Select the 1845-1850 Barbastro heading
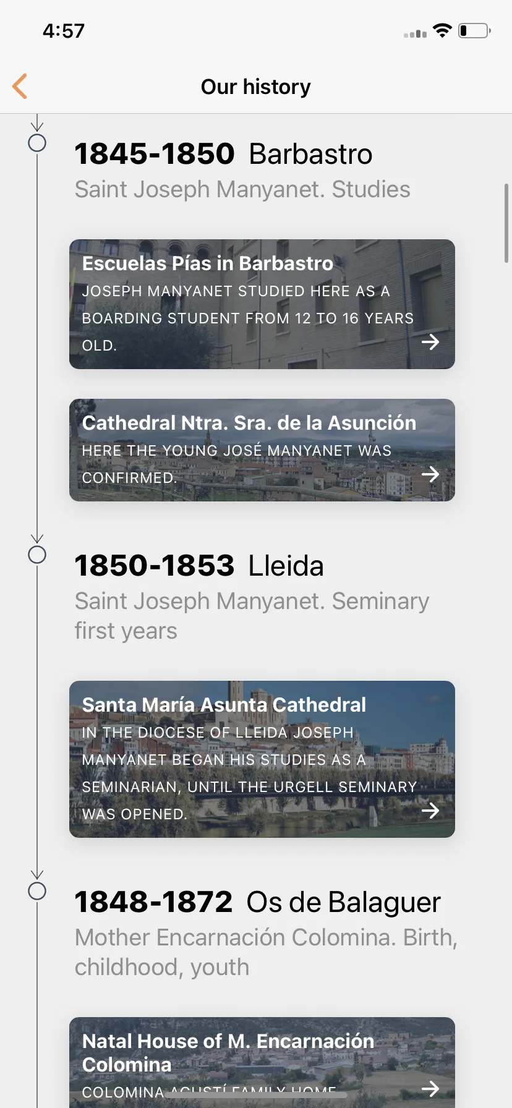Screen dimensions: 512x1108 (223, 154)
